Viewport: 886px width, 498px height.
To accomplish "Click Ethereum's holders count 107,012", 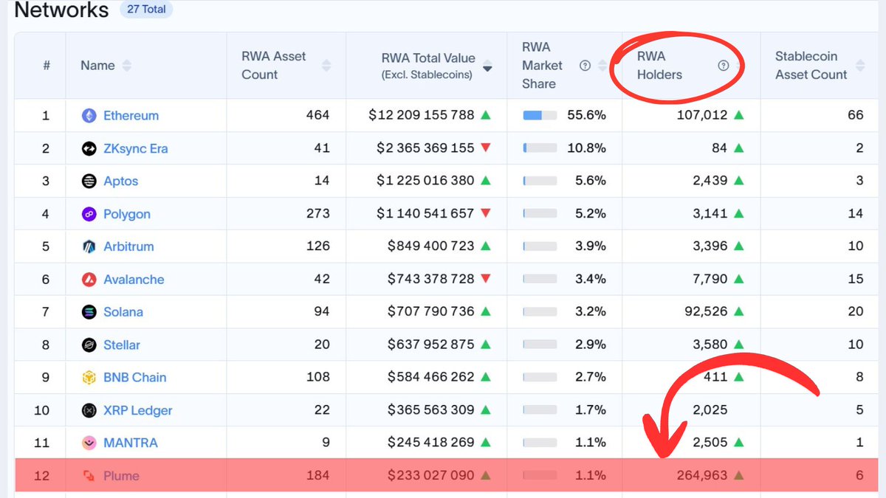I will point(702,116).
